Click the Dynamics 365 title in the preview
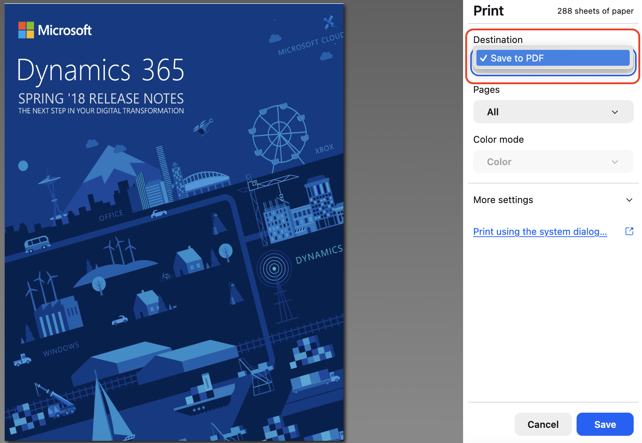 [100, 70]
